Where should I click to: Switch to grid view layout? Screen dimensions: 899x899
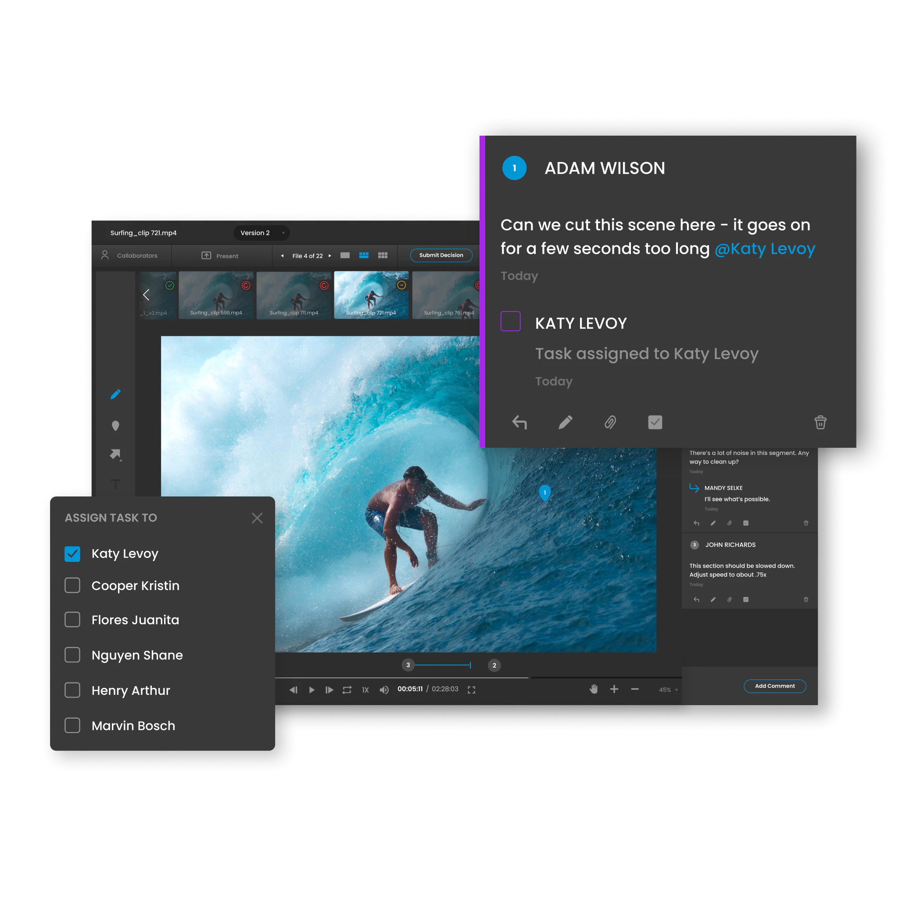tap(383, 255)
